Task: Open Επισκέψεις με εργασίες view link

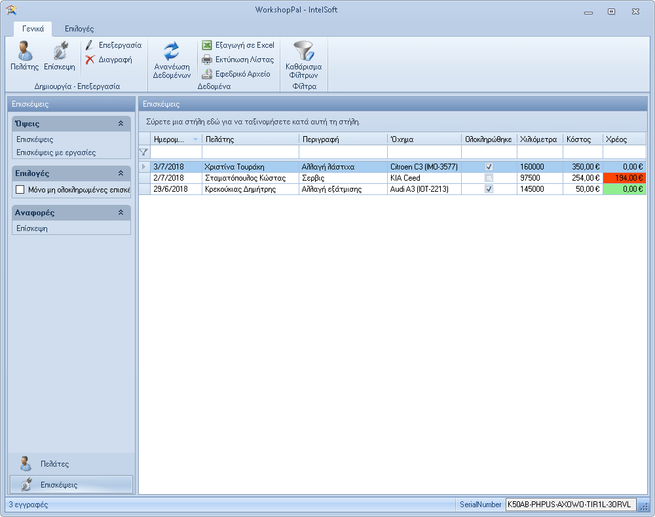Action: [56, 152]
